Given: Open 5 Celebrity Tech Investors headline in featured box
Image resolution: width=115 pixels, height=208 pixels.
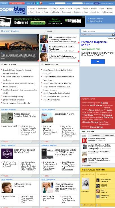Looking at the screenshot, I should click(61, 56).
